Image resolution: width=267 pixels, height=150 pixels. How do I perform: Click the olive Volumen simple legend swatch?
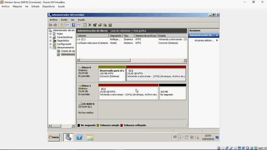pos(98,125)
